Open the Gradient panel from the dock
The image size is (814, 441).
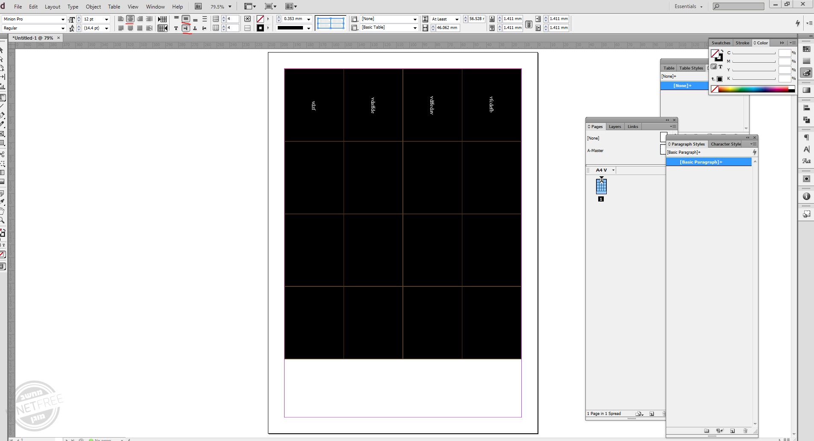click(x=806, y=90)
